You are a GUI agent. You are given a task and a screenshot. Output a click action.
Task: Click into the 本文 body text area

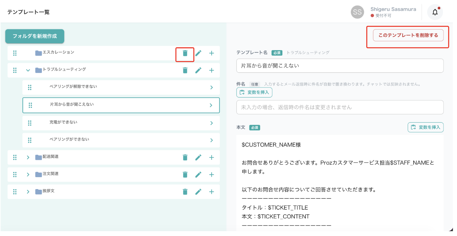340,183
